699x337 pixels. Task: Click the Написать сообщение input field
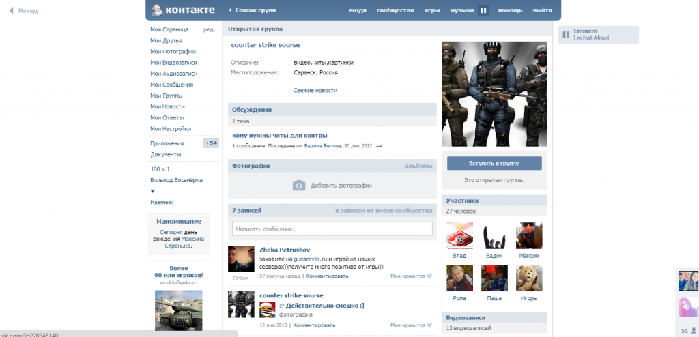click(x=332, y=229)
